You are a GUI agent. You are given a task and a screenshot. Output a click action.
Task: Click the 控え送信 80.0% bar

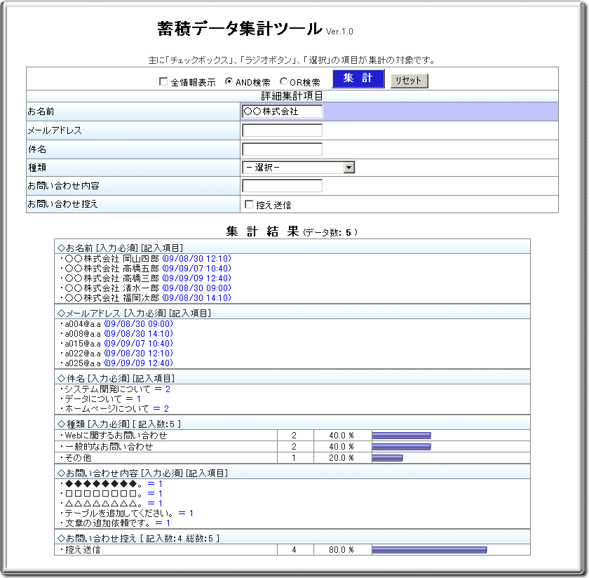coord(429,550)
